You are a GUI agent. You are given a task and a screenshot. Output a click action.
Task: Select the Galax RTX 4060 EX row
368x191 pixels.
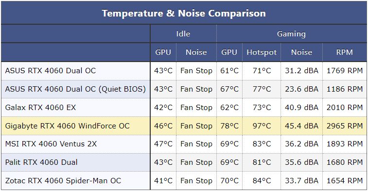point(184,108)
